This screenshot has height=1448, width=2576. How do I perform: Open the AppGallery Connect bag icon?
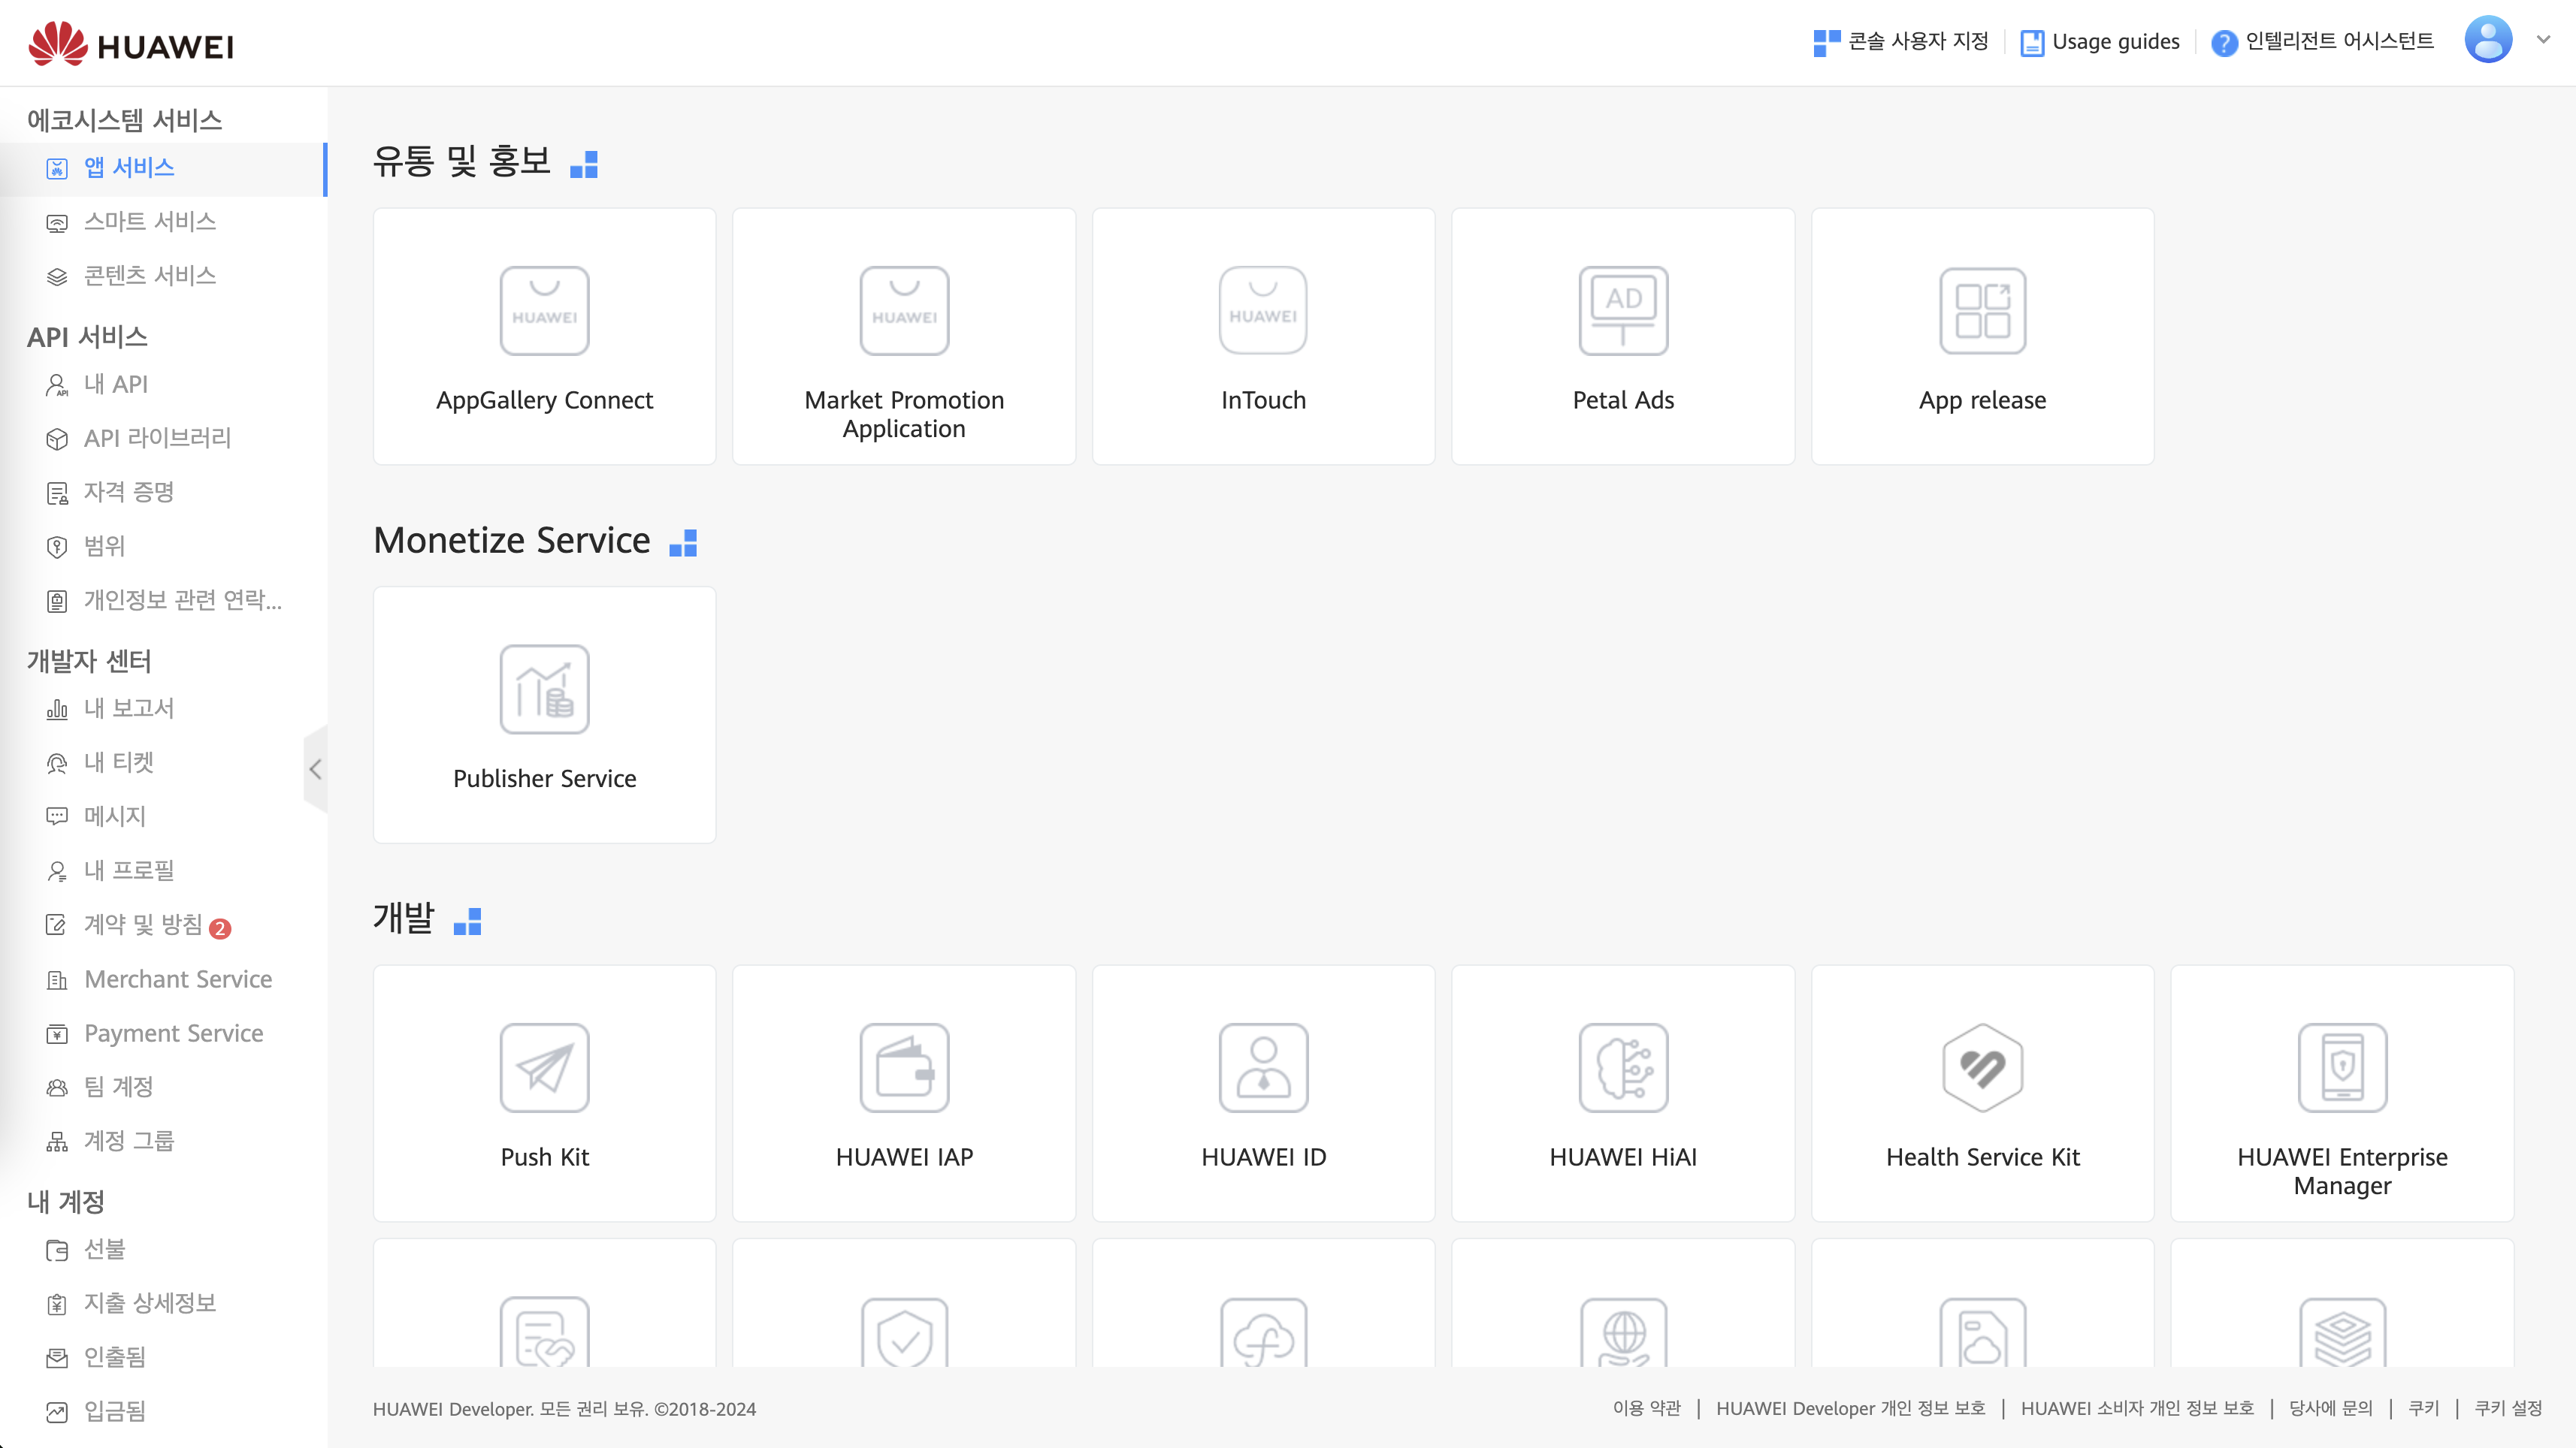click(x=544, y=311)
